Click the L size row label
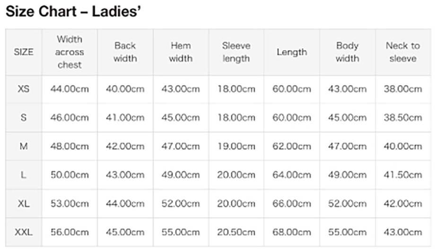Screen dimensions: 437x249 click(24, 175)
